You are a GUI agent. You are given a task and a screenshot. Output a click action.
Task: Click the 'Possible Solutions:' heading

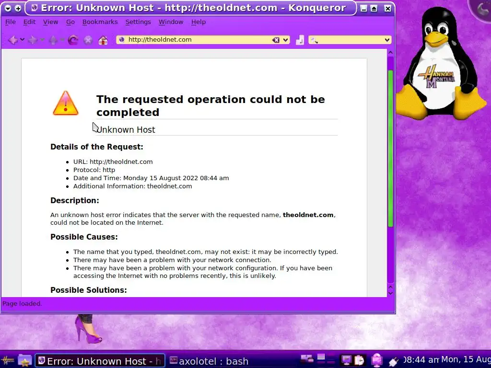89,290
